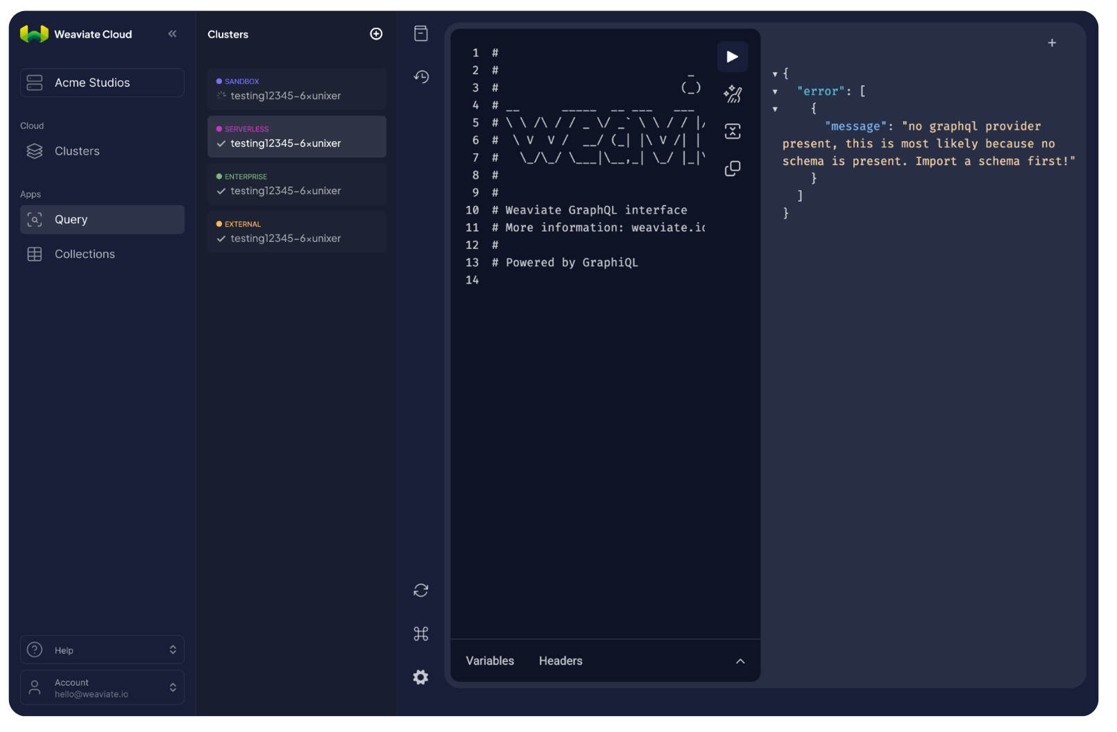Click the "# Powered by GraphiQL" comment line
This screenshot has height=732, width=1117.
[565, 263]
